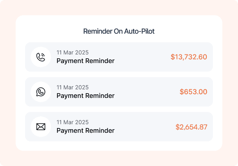238x166 pixels.
Task: Click the white circle around WhatsApp icon
Action: [x=41, y=92]
